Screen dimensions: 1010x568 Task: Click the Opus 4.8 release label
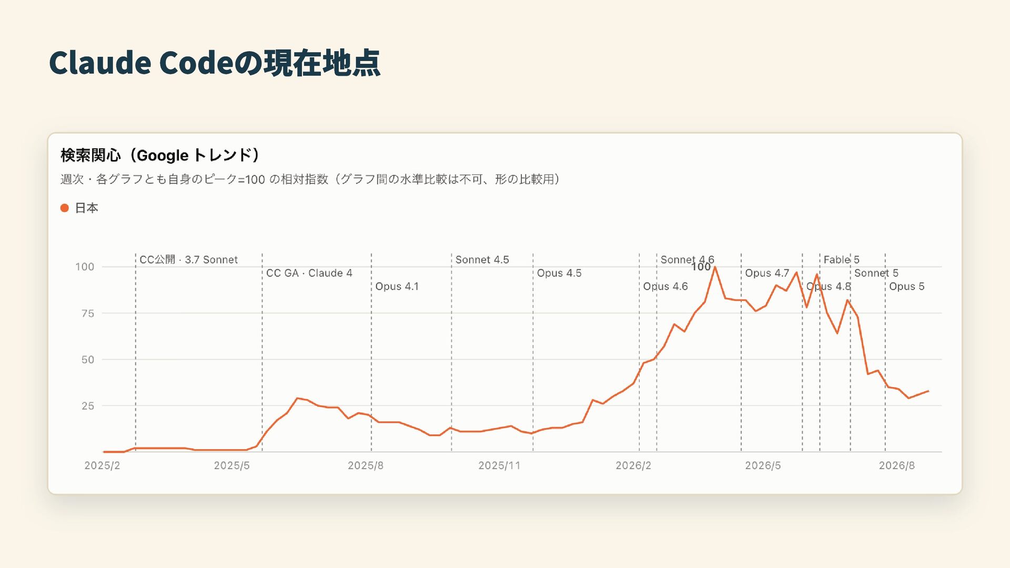(829, 287)
